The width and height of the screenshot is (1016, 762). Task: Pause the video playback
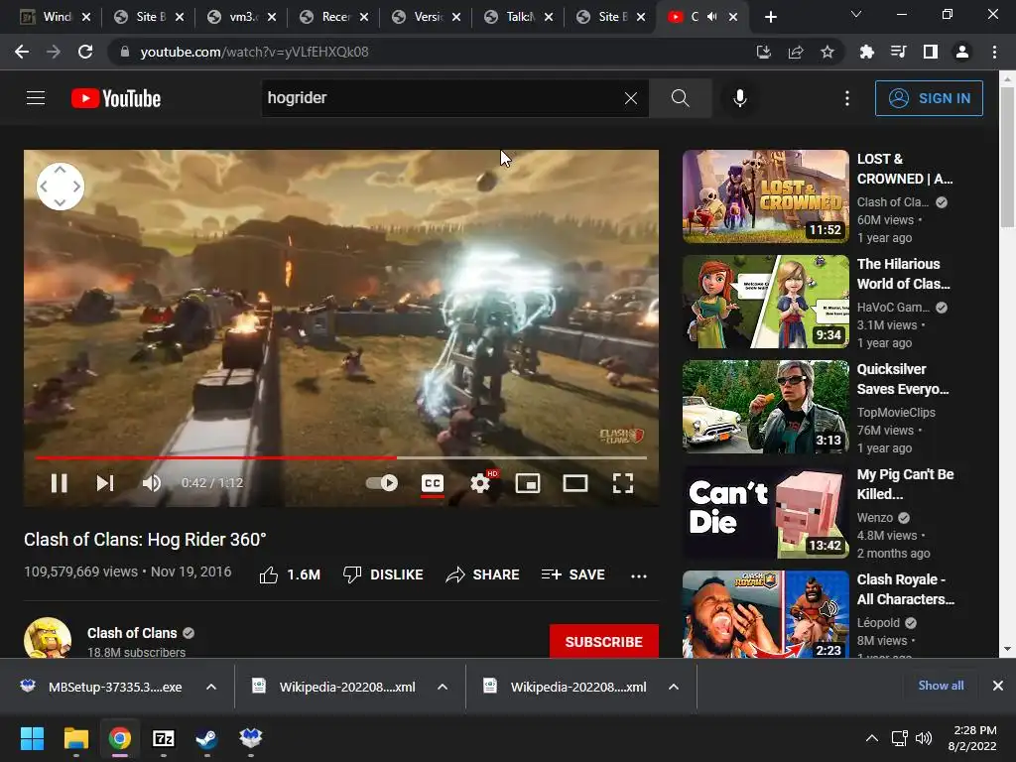59,483
